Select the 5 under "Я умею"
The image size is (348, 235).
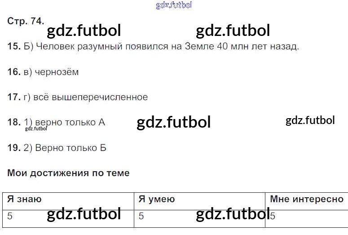(141, 216)
